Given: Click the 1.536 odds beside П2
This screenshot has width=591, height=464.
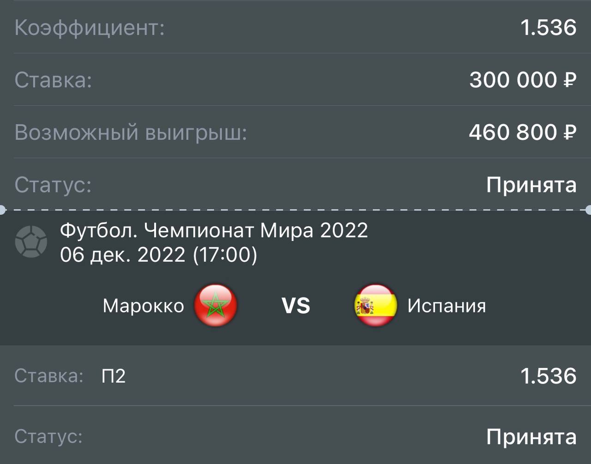Looking at the screenshot, I should click(549, 376).
